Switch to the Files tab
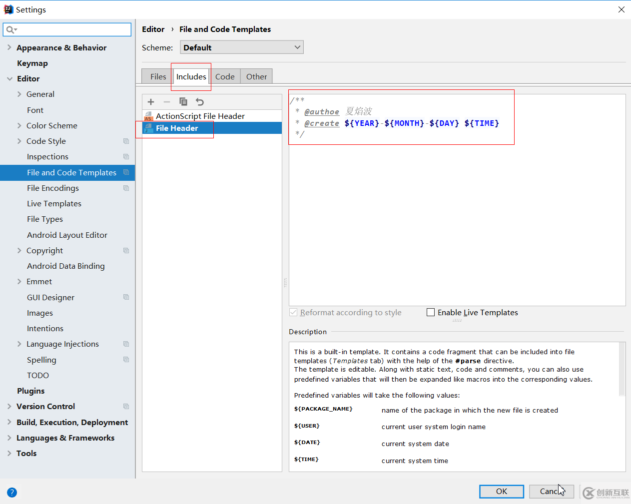Image resolution: width=631 pixels, height=504 pixels. point(158,76)
